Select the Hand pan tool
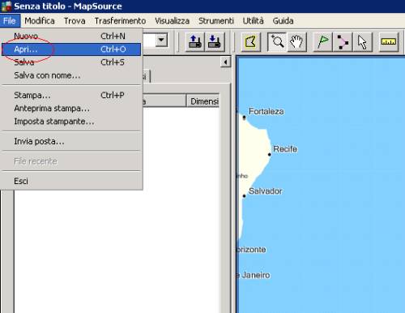The height and width of the screenshot is (313, 405). (x=296, y=42)
